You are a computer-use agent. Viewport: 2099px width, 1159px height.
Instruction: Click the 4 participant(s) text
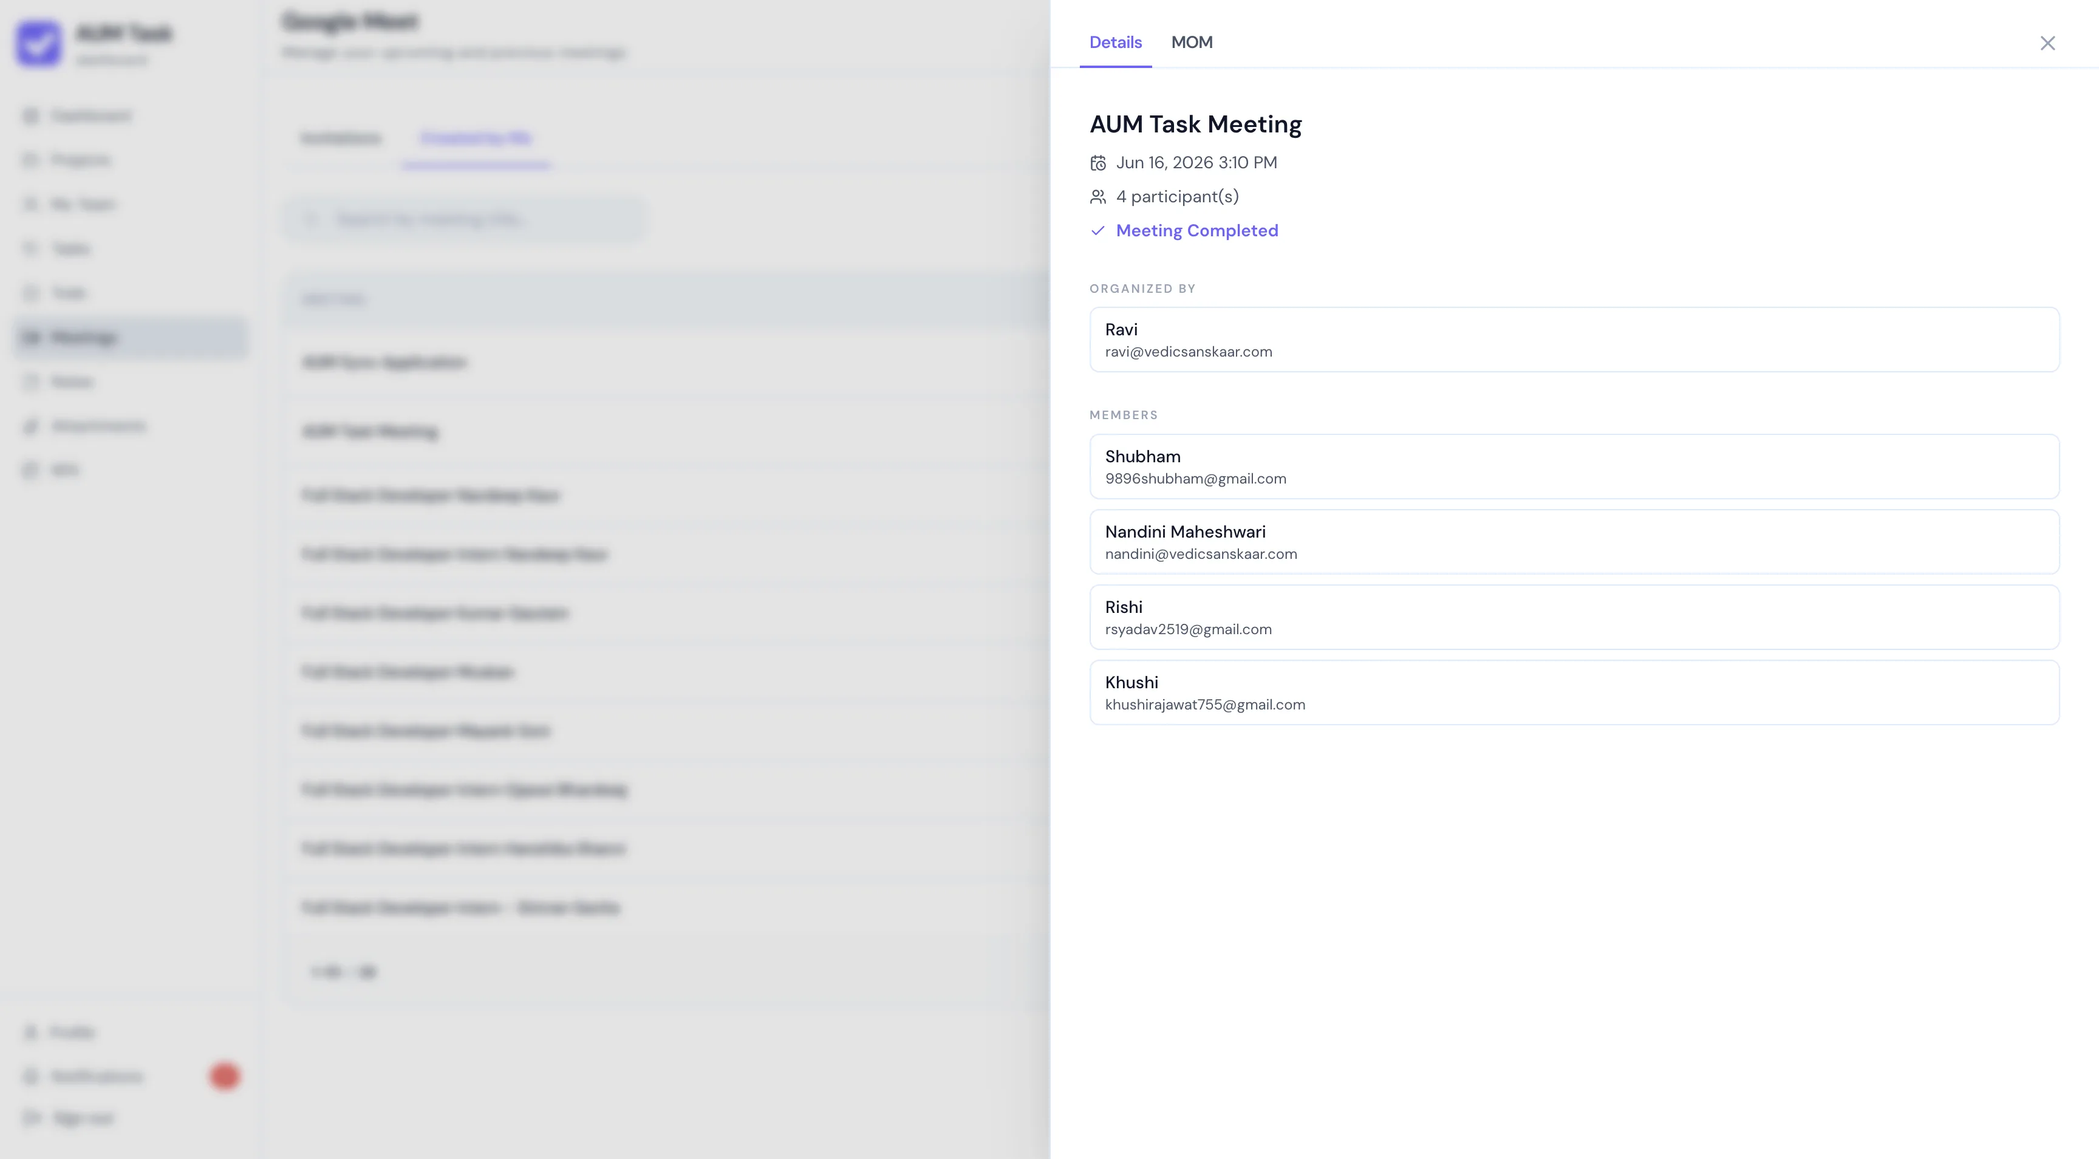click(1178, 197)
